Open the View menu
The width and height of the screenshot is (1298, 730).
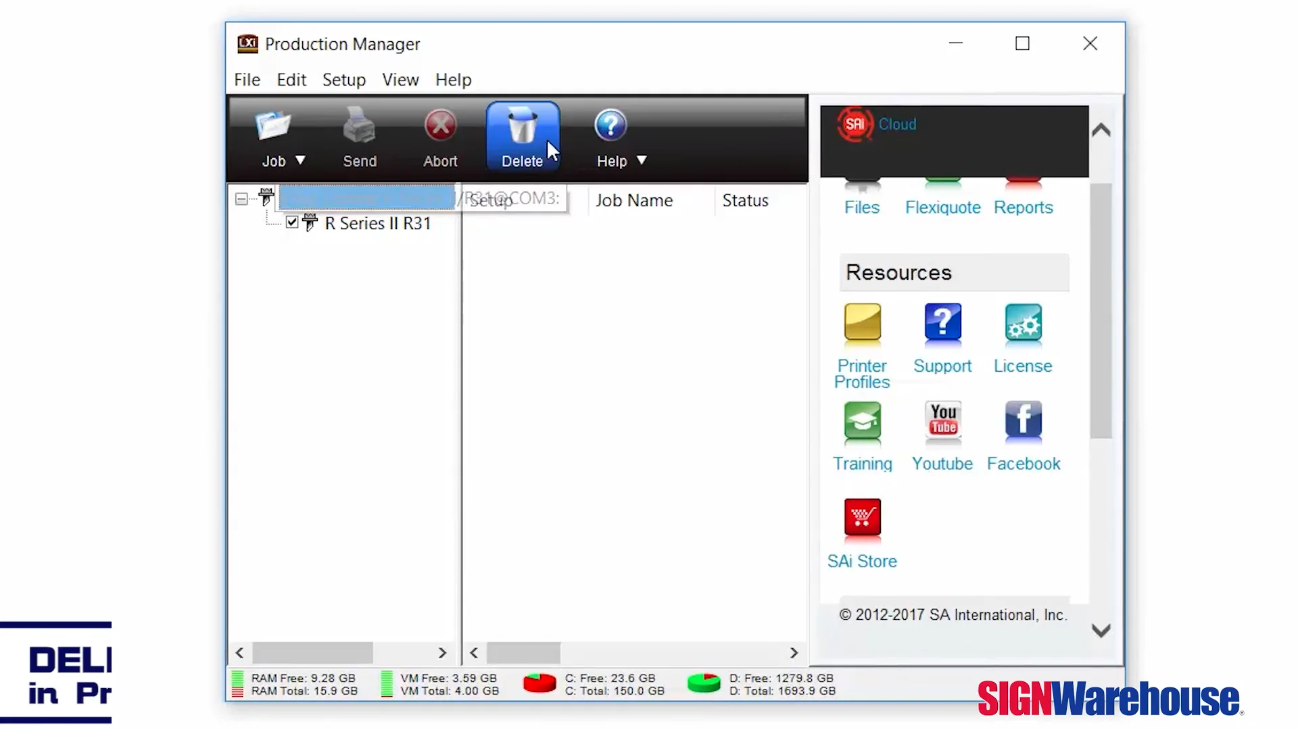(x=400, y=80)
